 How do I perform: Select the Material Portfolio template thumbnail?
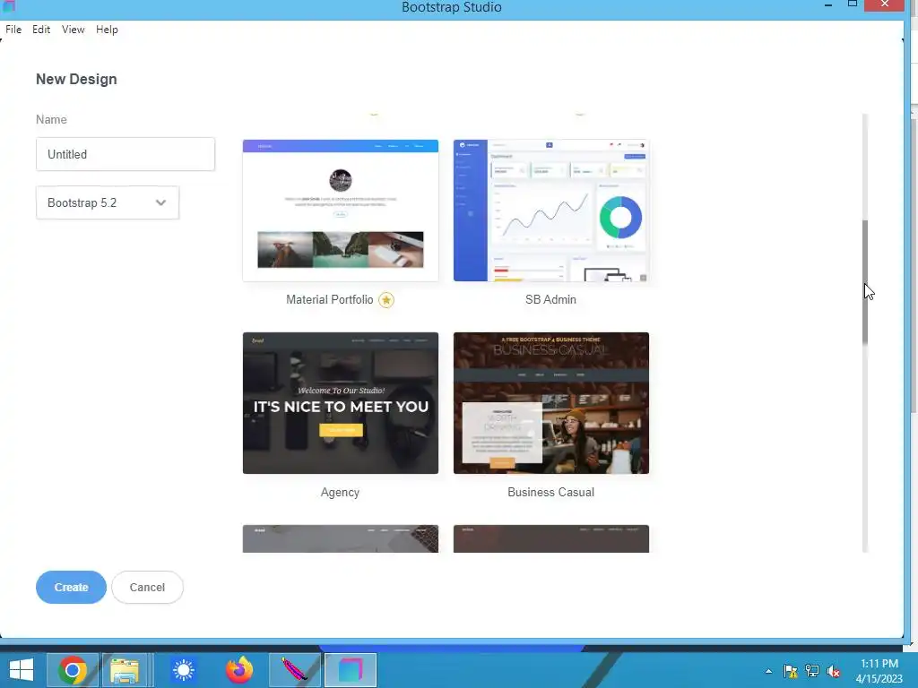point(340,210)
